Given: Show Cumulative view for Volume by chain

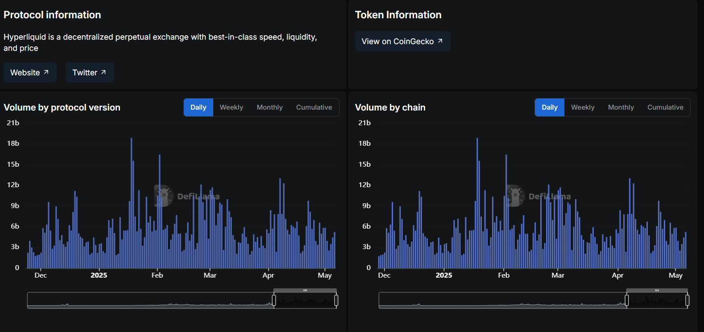Looking at the screenshot, I should click(665, 107).
